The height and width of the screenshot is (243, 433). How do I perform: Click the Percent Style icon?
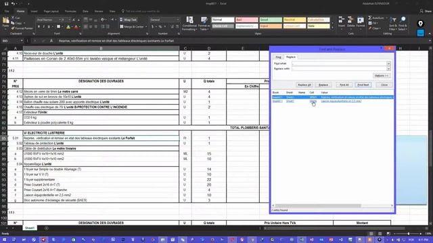pyautogui.click(x=160, y=27)
